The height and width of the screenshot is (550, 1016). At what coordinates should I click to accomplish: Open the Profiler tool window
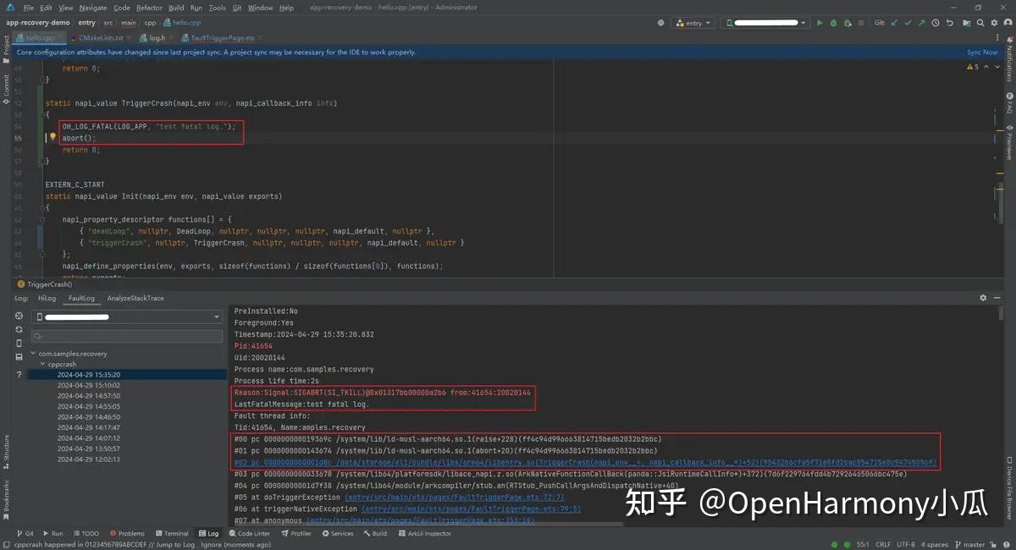(296, 533)
